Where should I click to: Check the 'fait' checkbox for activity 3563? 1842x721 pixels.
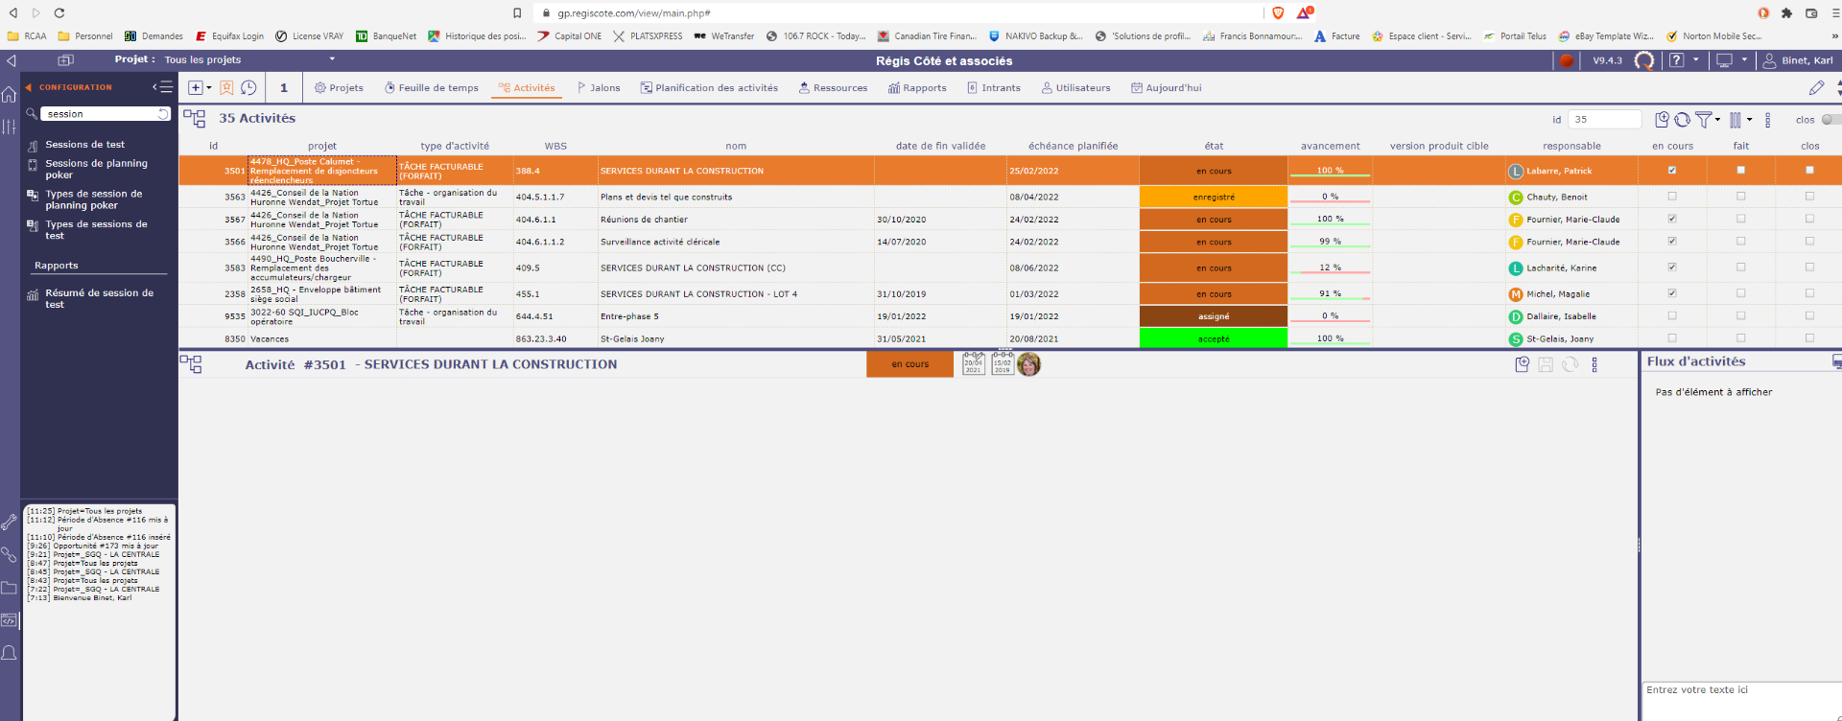(1740, 197)
